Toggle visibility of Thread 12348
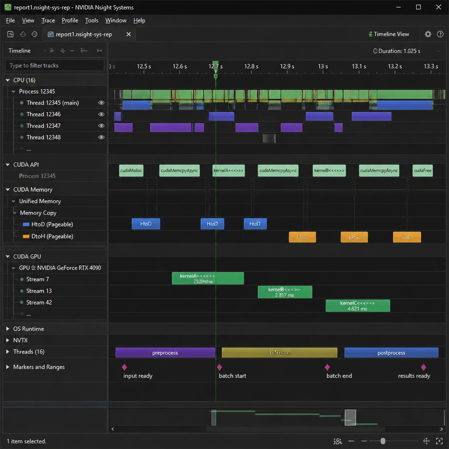Screen dimensions: 449x449 click(x=101, y=137)
